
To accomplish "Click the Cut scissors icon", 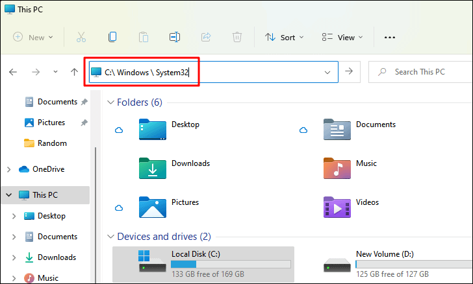I will tap(81, 38).
